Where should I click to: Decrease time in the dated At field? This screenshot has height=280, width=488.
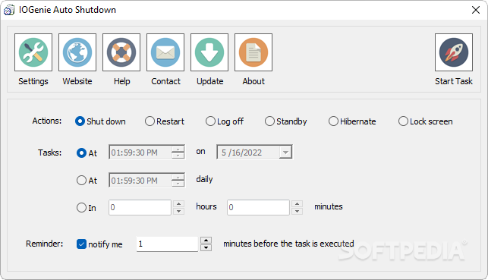[178, 156]
